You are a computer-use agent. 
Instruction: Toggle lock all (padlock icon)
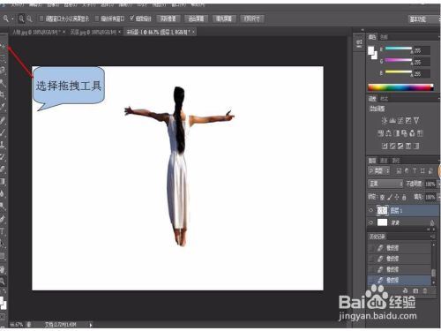point(404,197)
